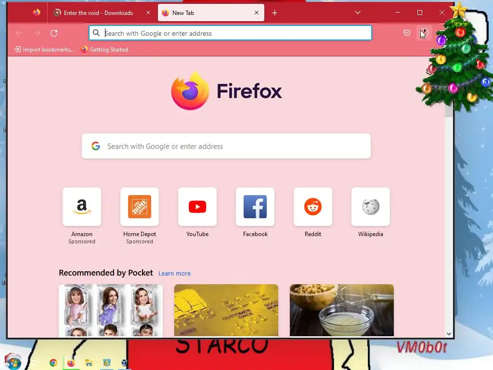The width and height of the screenshot is (493, 370).
Task: Open File Explorer from the taskbar
Action: coord(89,363)
